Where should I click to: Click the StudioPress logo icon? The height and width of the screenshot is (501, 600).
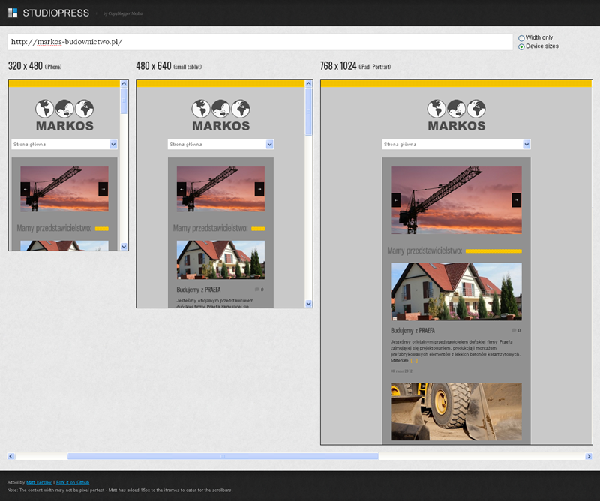[13, 12]
